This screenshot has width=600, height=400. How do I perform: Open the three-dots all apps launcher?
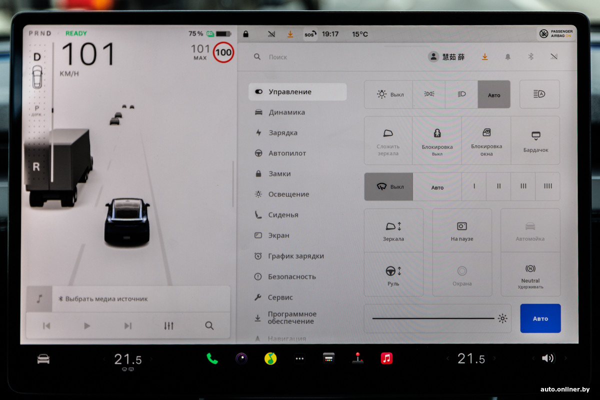point(299,358)
